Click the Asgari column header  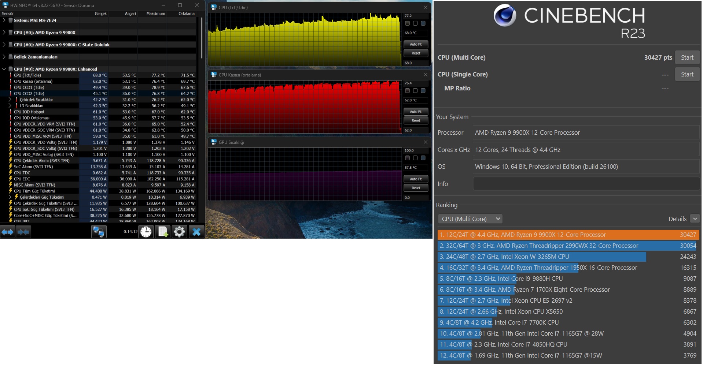point(123,14)
